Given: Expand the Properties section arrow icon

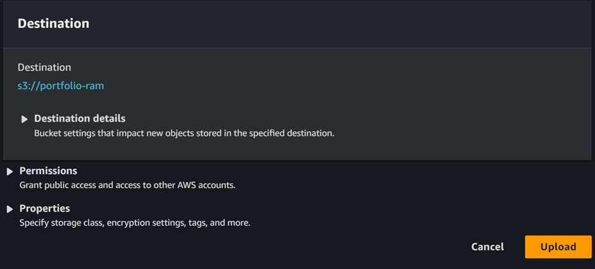Looking at the screenshot, I should (x=10, y=209).
